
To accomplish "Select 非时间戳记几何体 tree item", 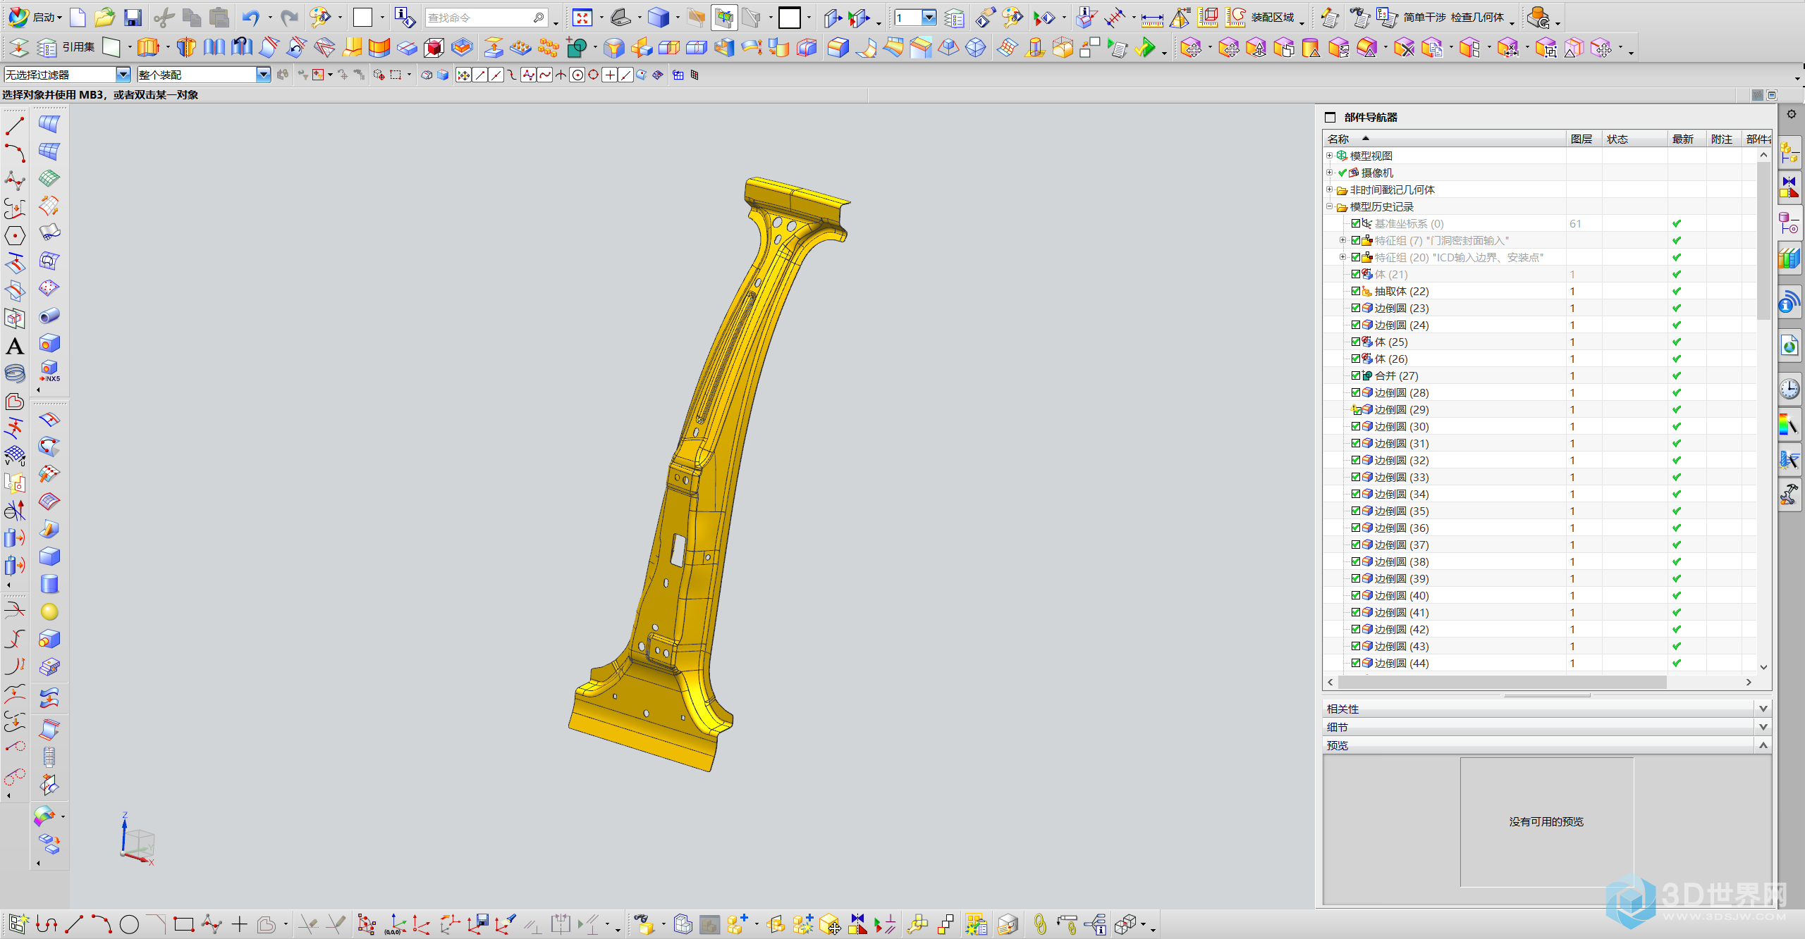I will [1392, 189].
